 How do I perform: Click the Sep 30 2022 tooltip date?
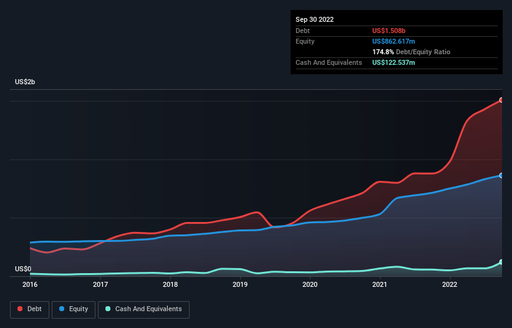(x=315, y=19)
